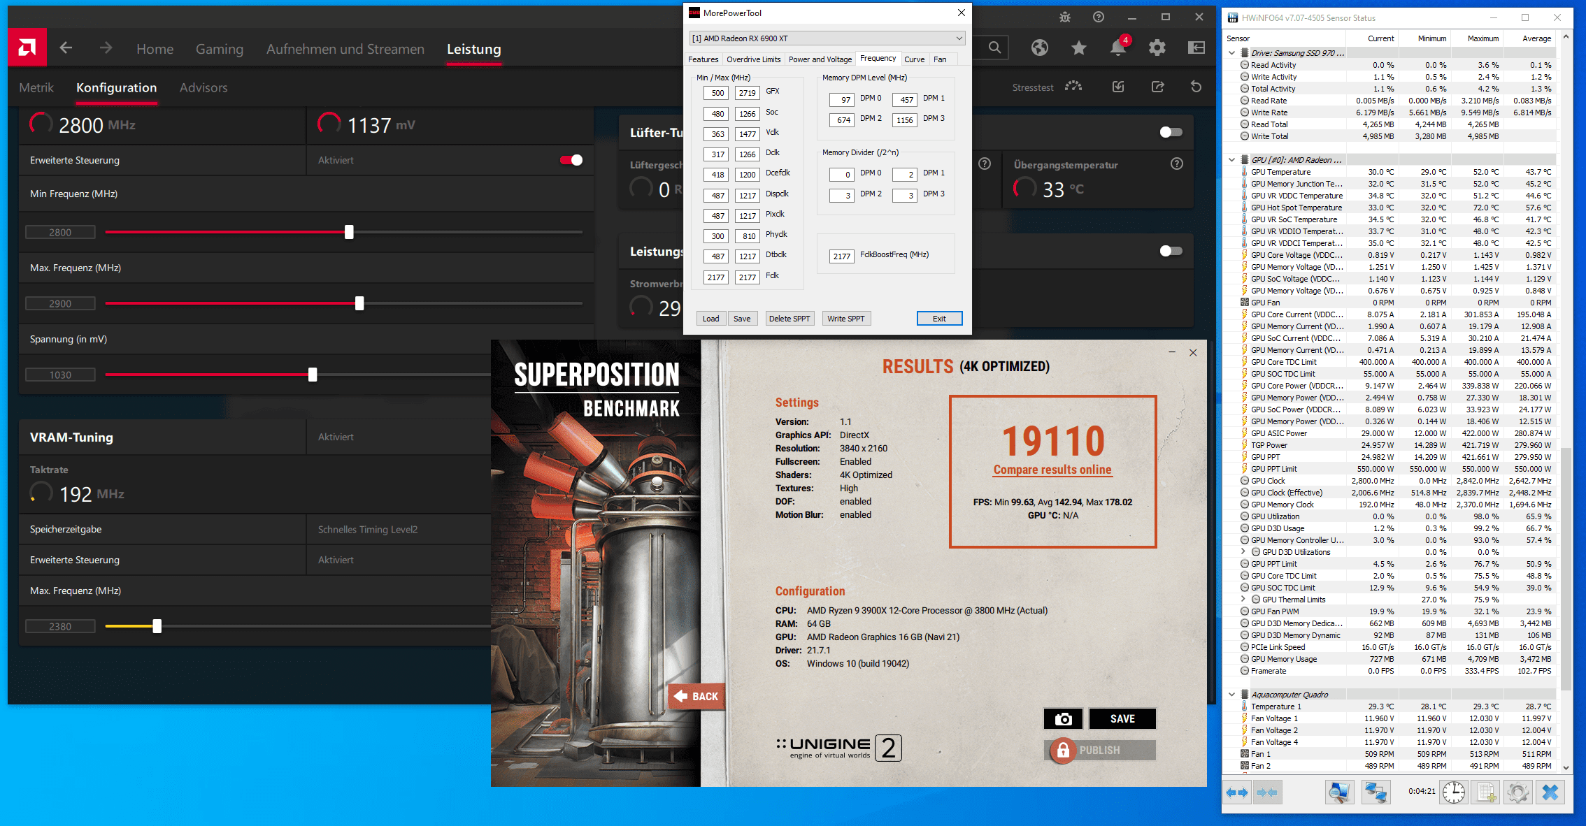The height and width of the screenshot is (826, 1586).
Task: Click the bug report icon in Radeon title bar
Action: (1065, 17)
